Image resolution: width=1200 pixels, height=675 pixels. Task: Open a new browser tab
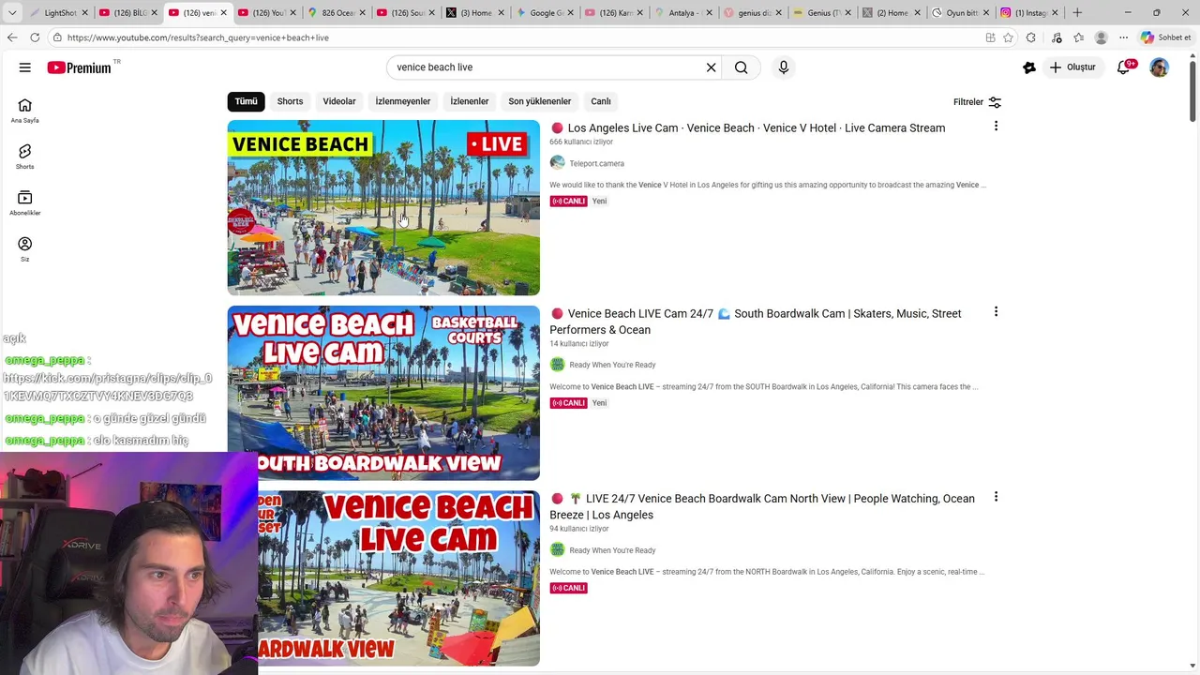1077,13
